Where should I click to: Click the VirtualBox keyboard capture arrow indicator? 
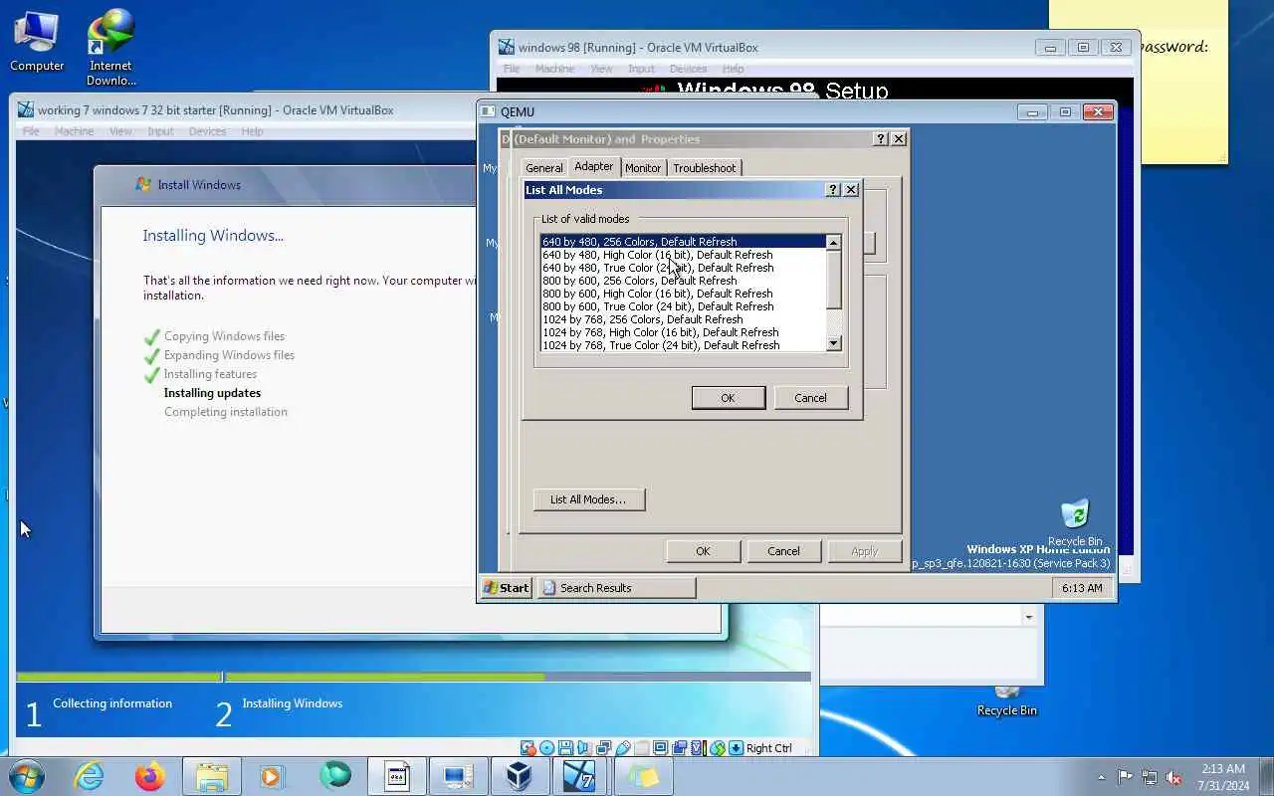(x=736, y=748)
